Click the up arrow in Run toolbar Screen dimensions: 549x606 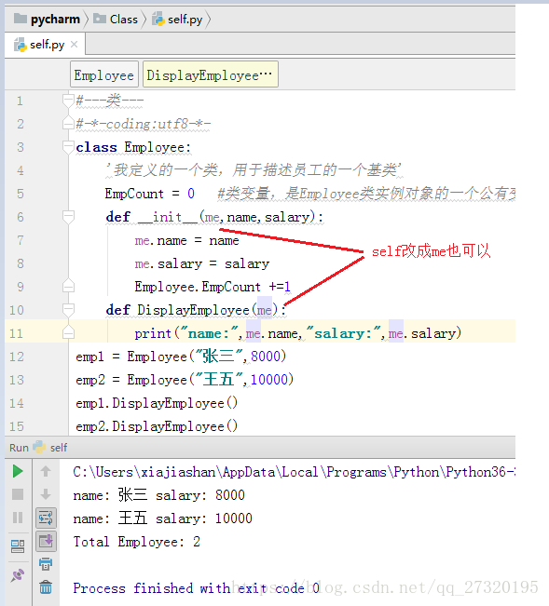point(46,471)
